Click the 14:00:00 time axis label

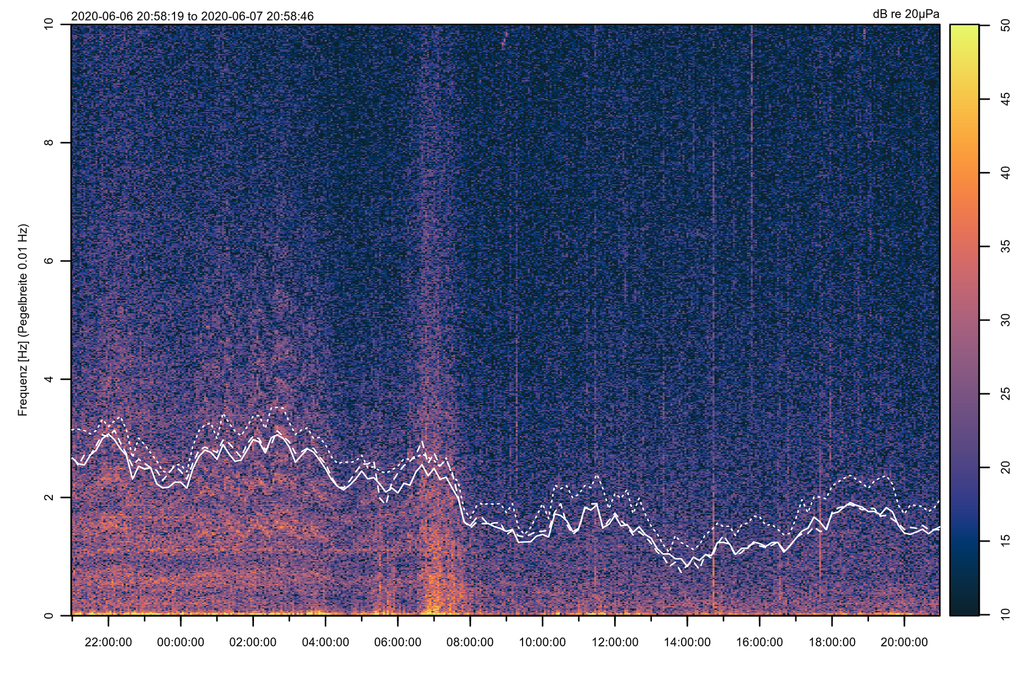pyautogui.click(x=687, y=642)
